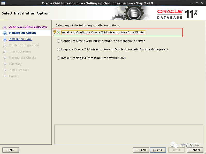This screenshot has height=154, width=206.
Task: Maximize the installer window
Action: (x=197, y=3)
